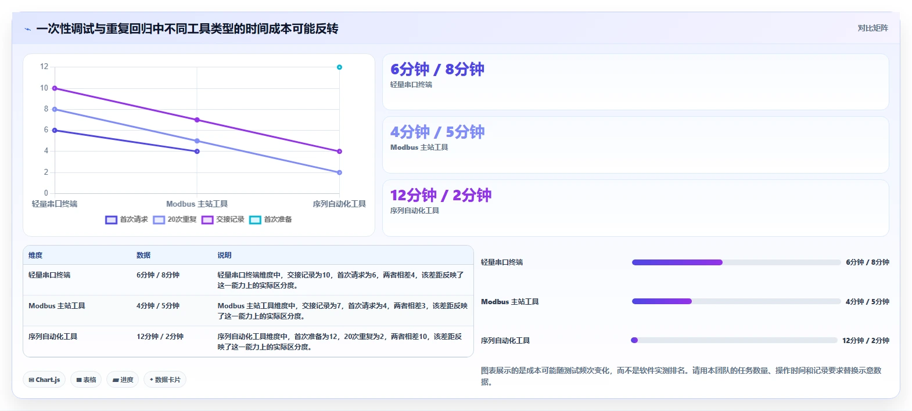Image resolution: width=912 pixels, height=411 pixels.
Task: Click the 轻量串口终端 progress bar
Action: pos(736,262)
